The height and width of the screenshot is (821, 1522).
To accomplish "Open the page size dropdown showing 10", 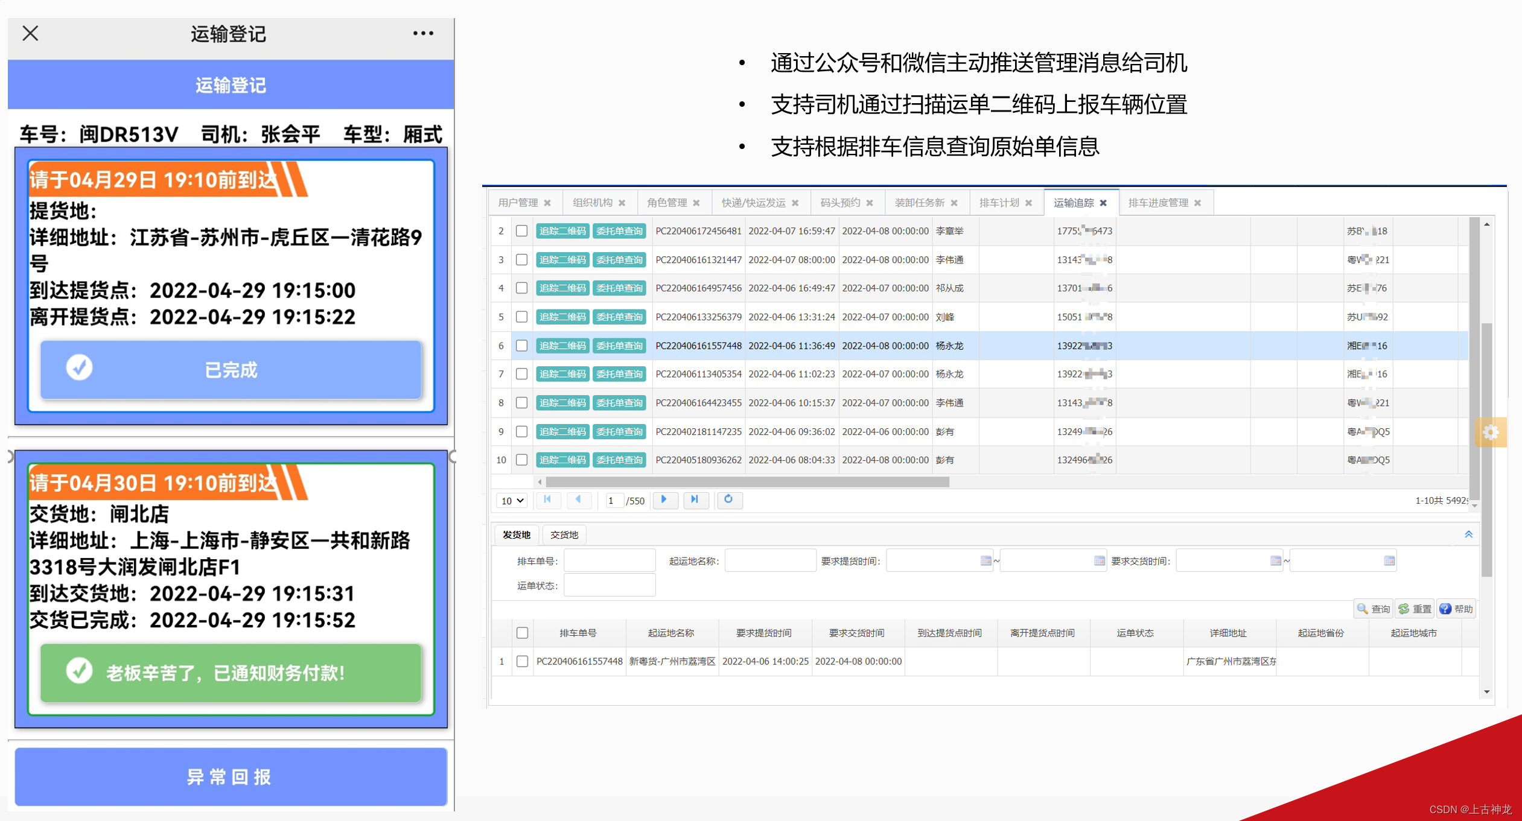I will tap(511, 500).
